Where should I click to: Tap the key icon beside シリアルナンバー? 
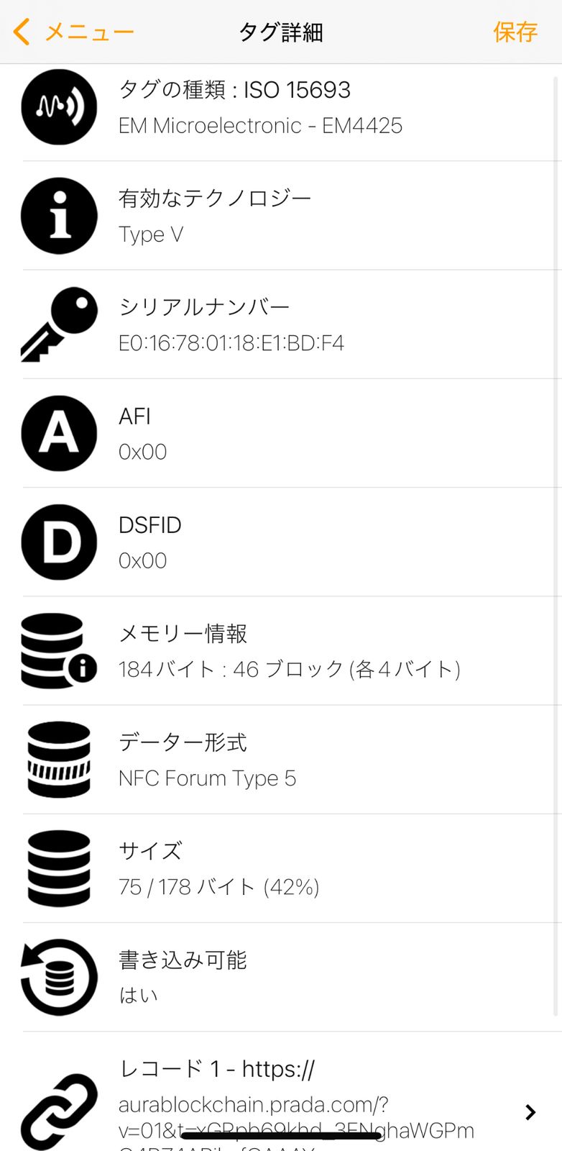59,324
